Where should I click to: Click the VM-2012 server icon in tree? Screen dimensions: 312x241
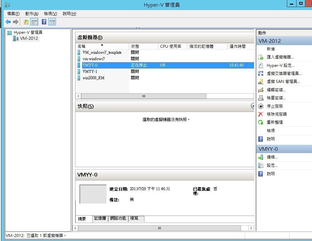(x=16, y=38)
